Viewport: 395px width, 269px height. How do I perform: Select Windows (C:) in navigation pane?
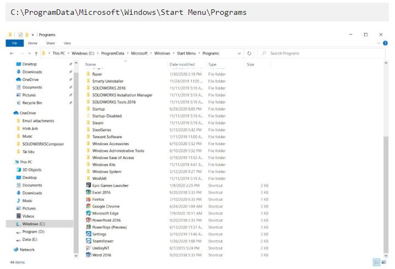(39, 224)
